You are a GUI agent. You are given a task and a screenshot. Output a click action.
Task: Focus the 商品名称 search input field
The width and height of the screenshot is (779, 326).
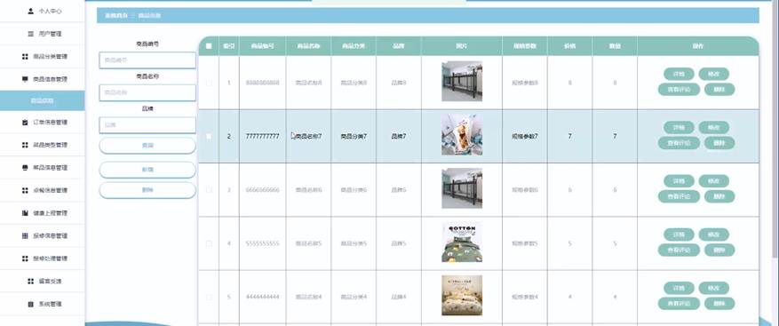tap(147, 92)
